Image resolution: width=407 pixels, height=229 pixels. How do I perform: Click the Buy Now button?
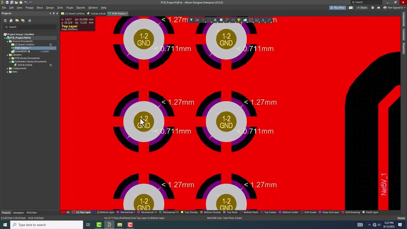338,8
